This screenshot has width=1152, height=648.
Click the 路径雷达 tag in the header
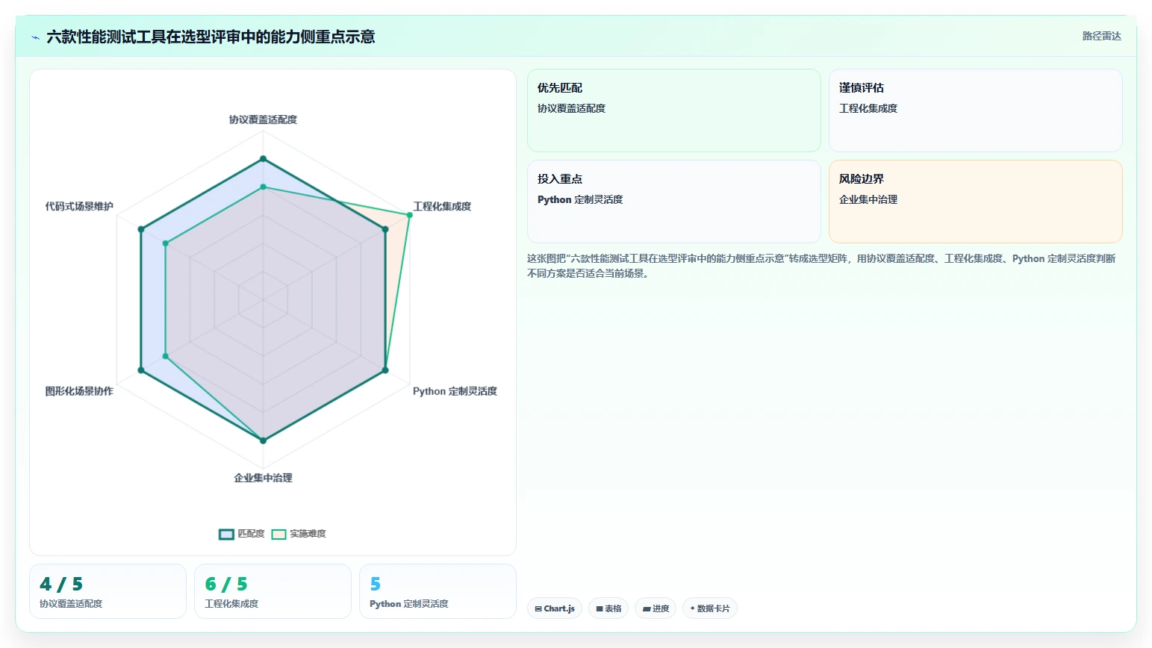pyautogui.click(x=1101, y=36)
